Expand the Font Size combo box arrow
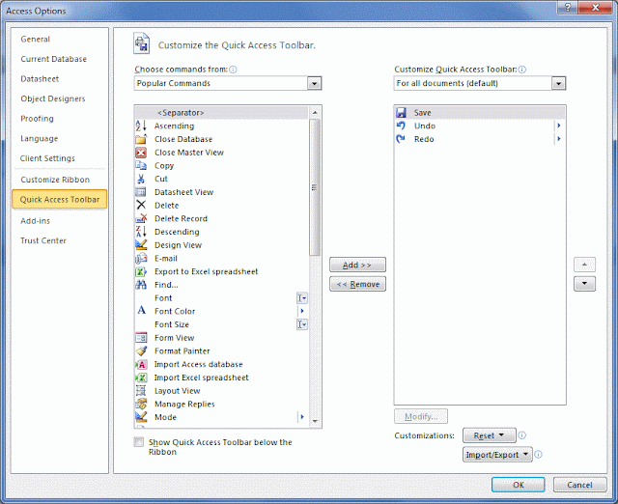 [302, 324]
